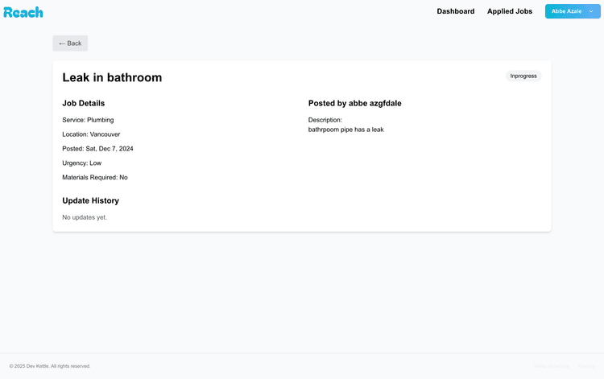The width and height of the screenshot is (604, 379).
Task: Click the description text about the leaking pipe
Action: 345,130
